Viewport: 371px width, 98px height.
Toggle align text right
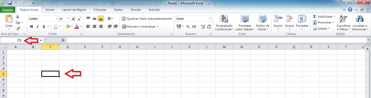click(x=101, y=27)
